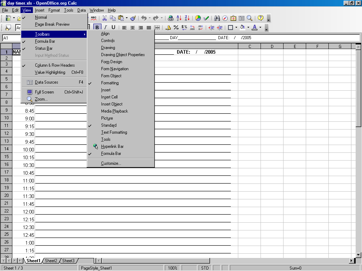Open the Insert menu

pos(40,10)
